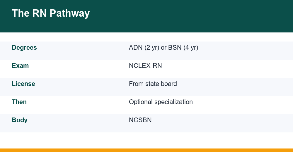Select the 'Exam' row label
This screenshot has width=293, height=152.
click(x=20, y=66)
